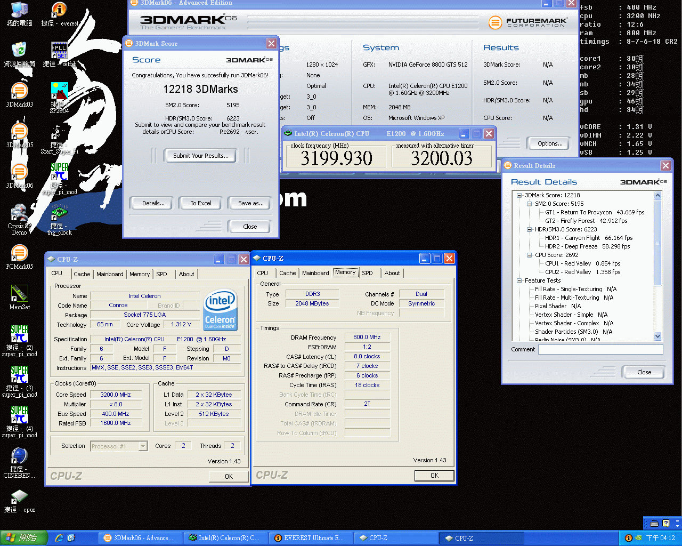
Task: Select the super_pi_mod (3) shortcut icon
Action: pyautogui.click(x=19, y=382)
